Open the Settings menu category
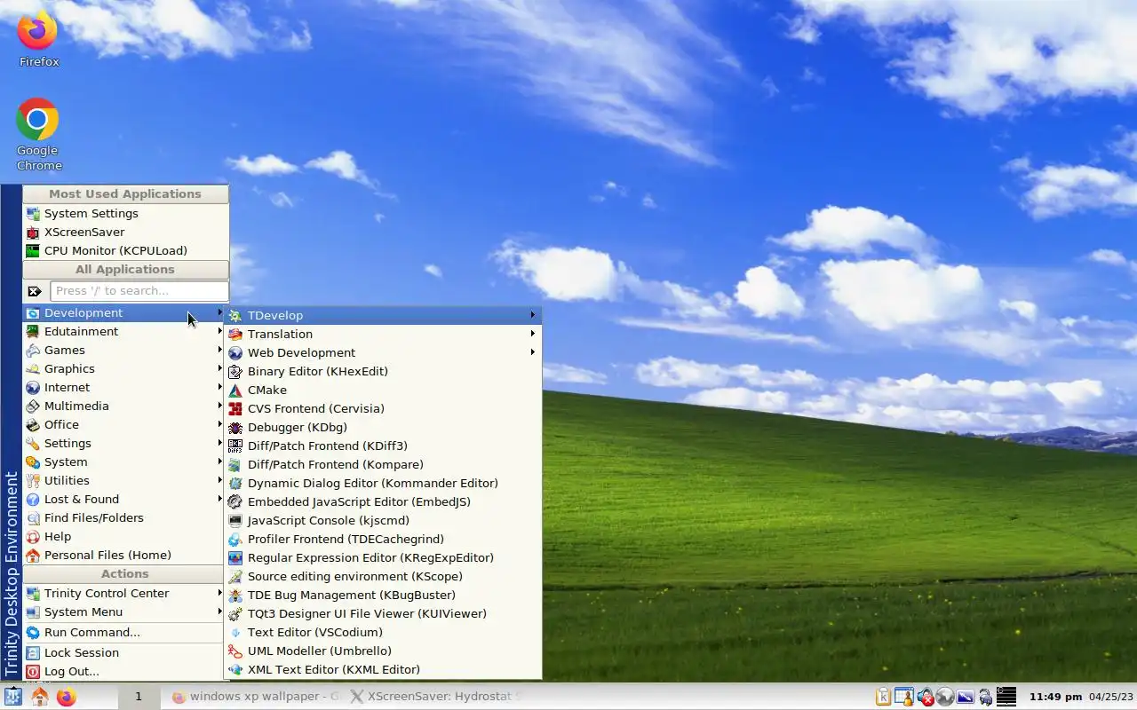The height and width of the screenshot is (710, 1137). [x=123, y=443]
